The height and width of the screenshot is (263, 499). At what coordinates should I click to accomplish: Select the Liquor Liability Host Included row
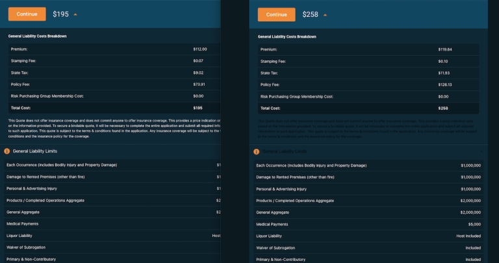coord(367,236)
